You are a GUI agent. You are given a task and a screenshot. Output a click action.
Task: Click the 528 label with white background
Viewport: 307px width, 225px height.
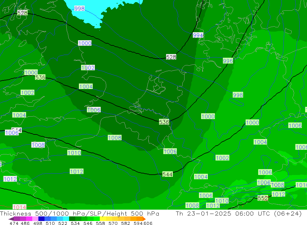coord(171,57)
